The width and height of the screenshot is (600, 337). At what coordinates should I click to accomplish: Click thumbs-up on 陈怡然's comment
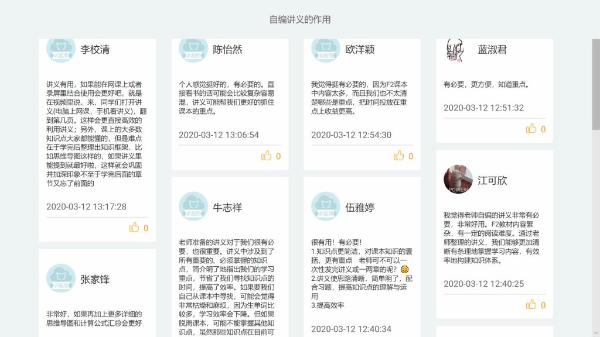coord(267,156)
